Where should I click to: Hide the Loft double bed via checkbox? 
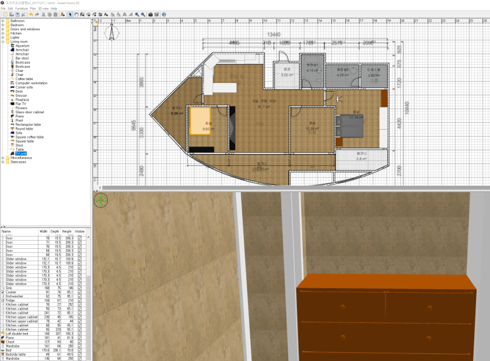79,334
